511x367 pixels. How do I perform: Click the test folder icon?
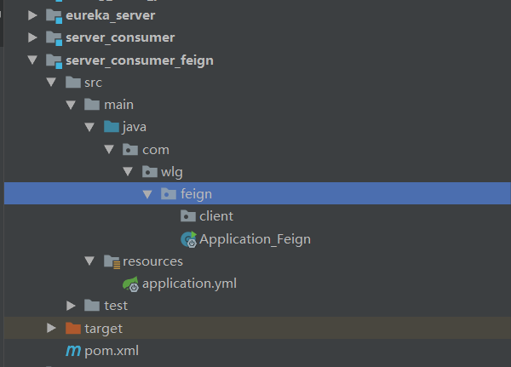[x=92, y=306]
